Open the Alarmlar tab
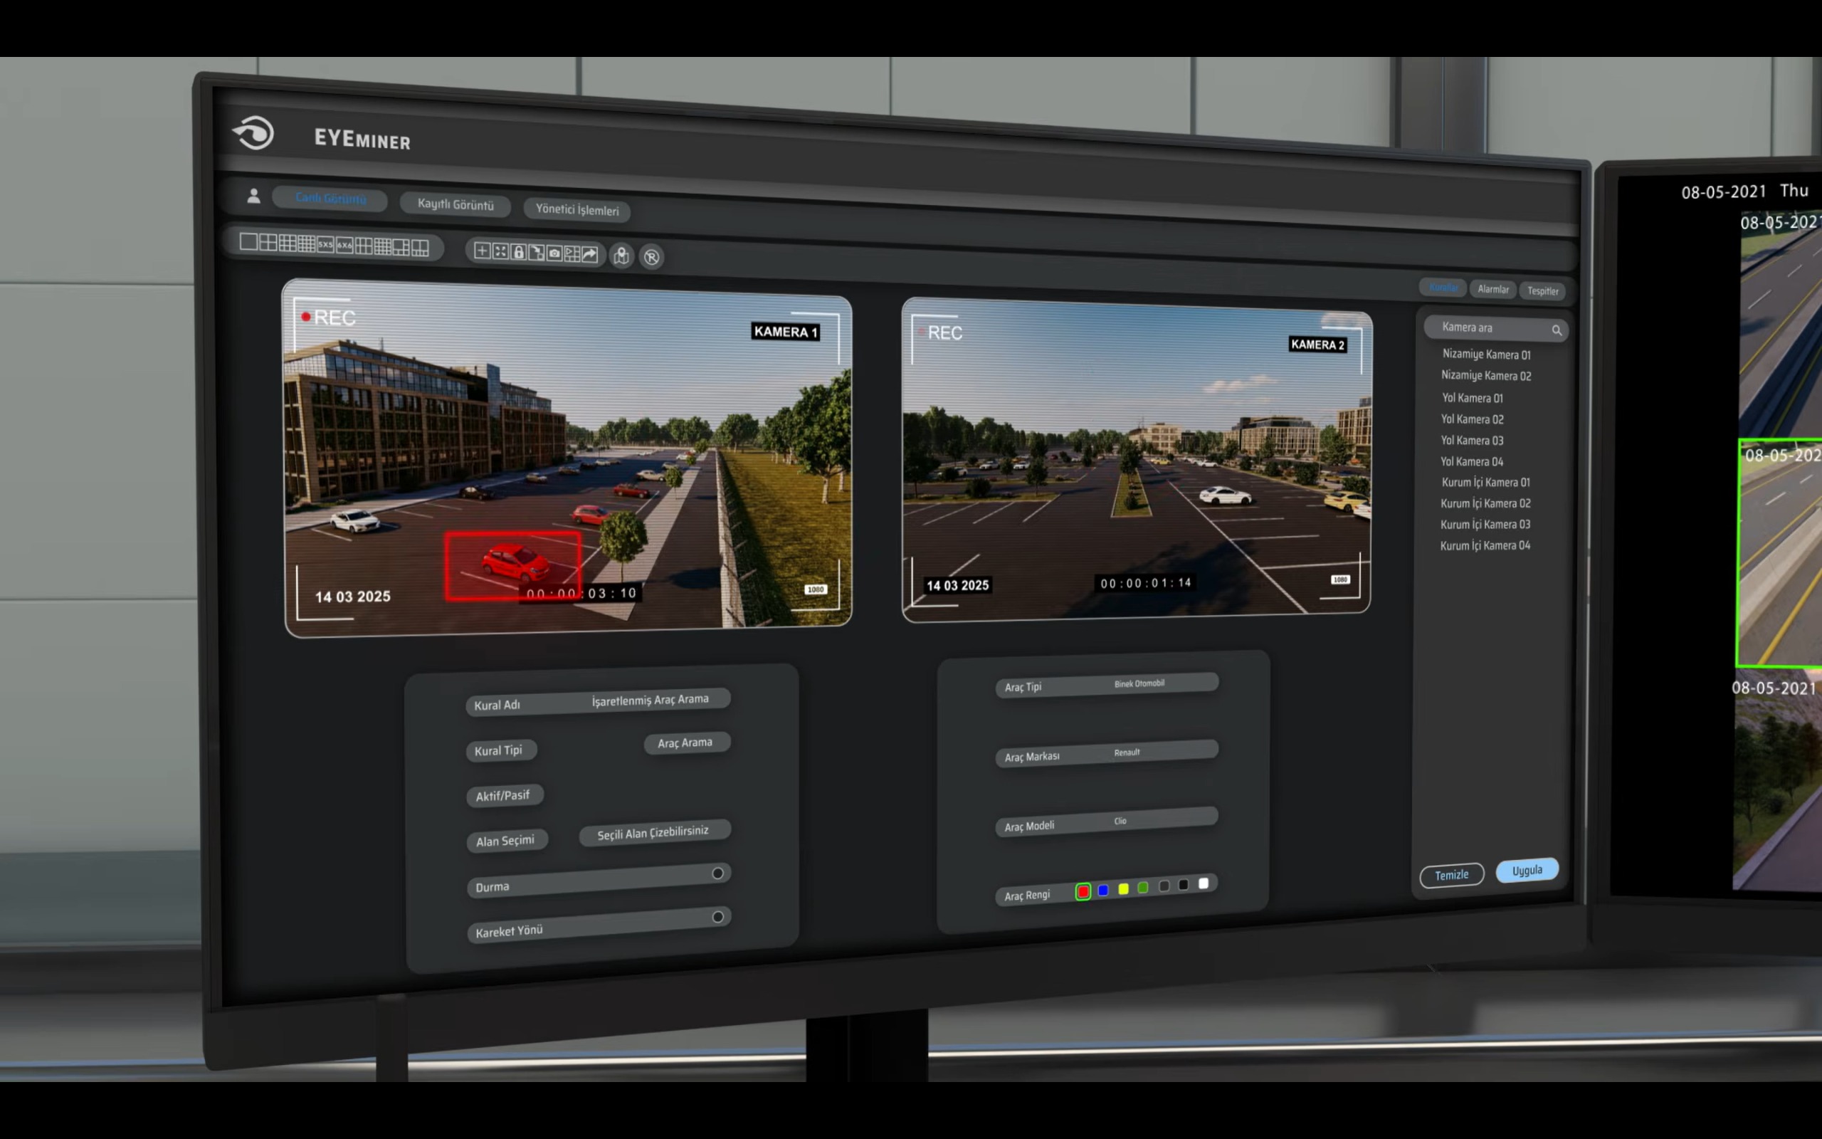This screenshot has height=1139, width=1822. coord(1493,289)
